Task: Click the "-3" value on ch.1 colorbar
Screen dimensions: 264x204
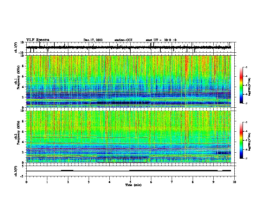Action: [x=246, y=67]
